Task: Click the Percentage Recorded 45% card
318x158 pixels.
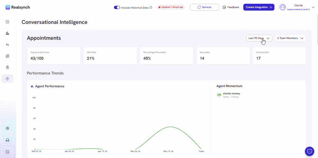Action: (x=167, y=56)
